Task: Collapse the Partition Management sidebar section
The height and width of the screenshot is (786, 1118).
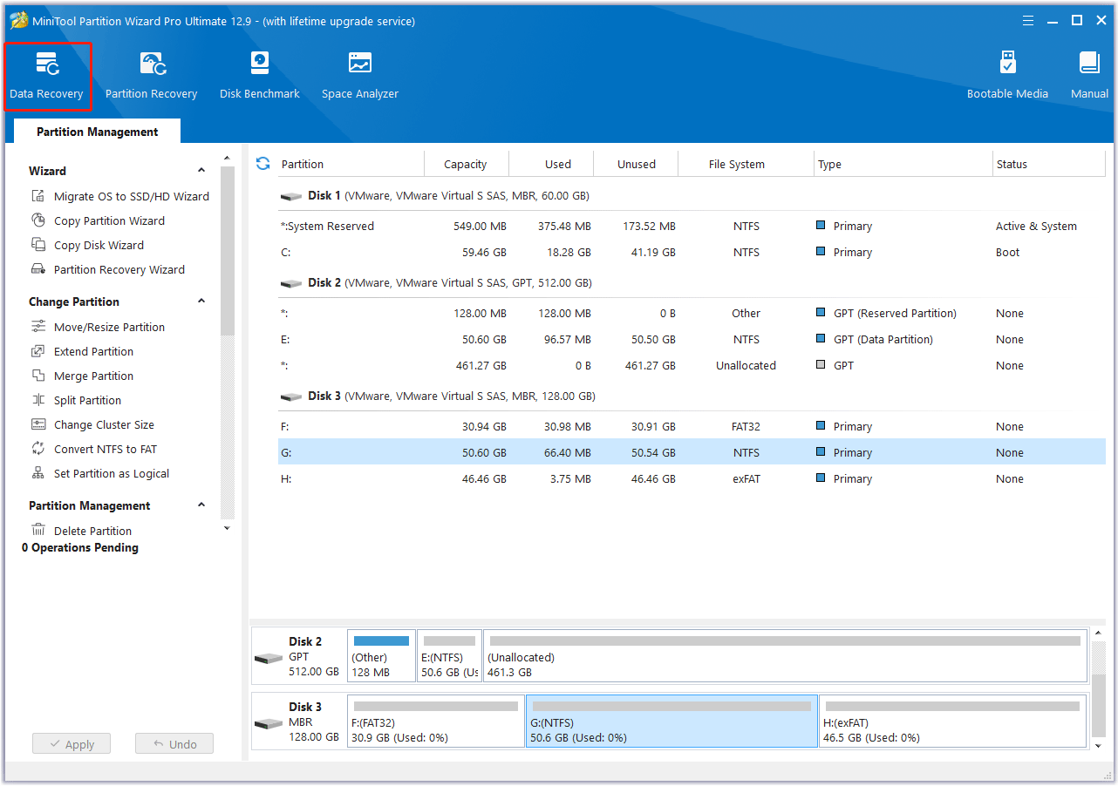Action: point(201,505)
